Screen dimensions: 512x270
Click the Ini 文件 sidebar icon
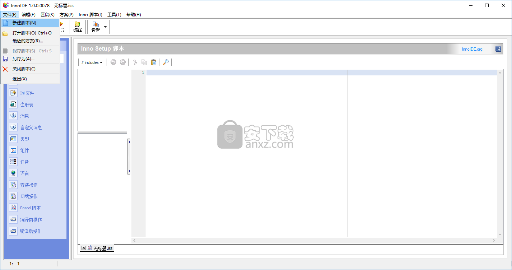(x=13, y=93)
